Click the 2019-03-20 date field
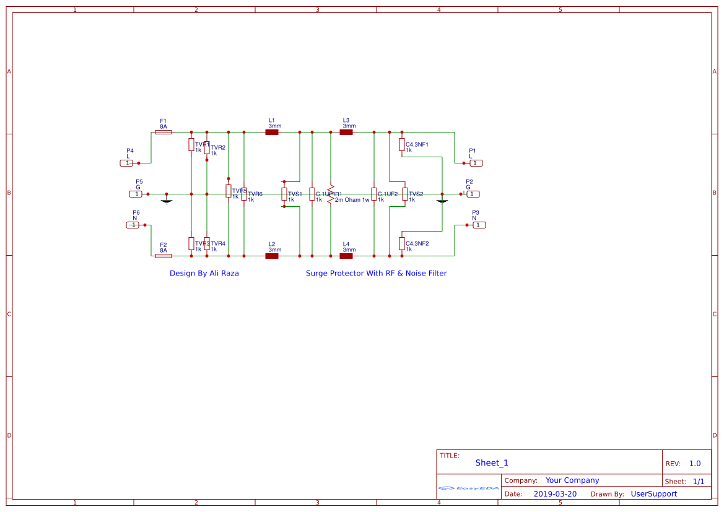The height and width of the screenshot is (512, 724). (555, 494)
